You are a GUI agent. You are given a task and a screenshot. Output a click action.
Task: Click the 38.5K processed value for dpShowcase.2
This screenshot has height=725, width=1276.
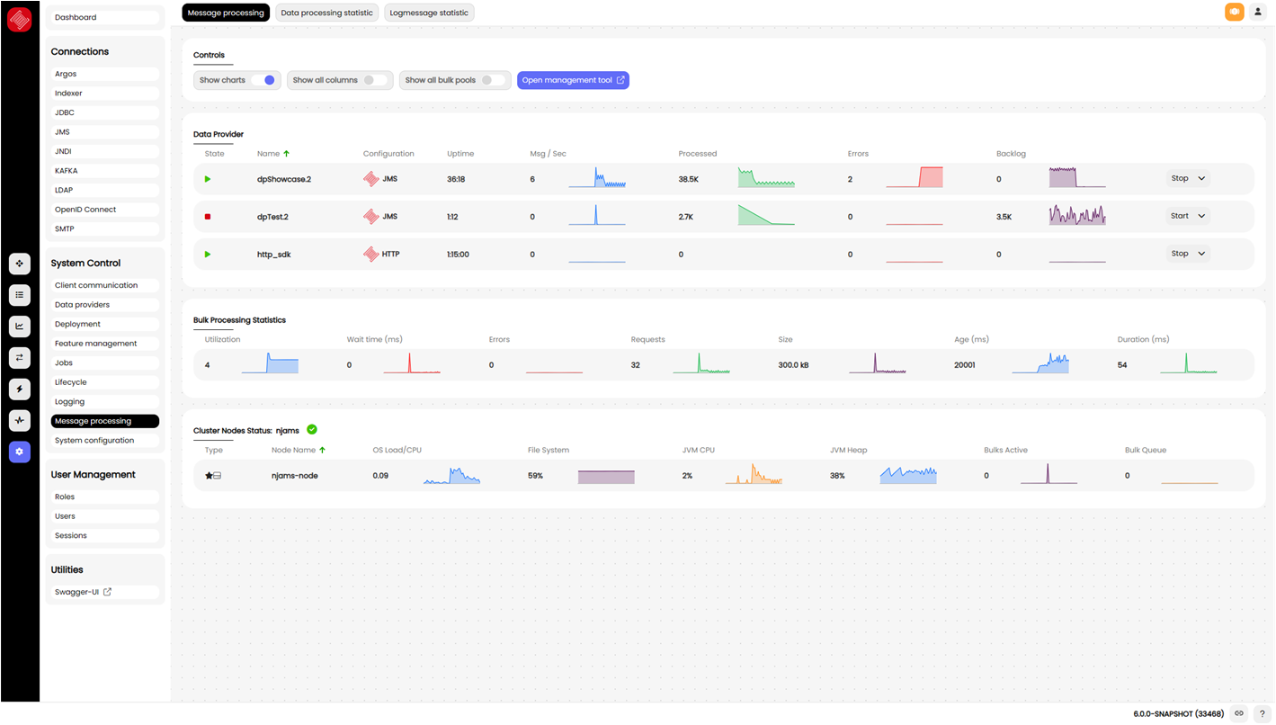(689, 179)
